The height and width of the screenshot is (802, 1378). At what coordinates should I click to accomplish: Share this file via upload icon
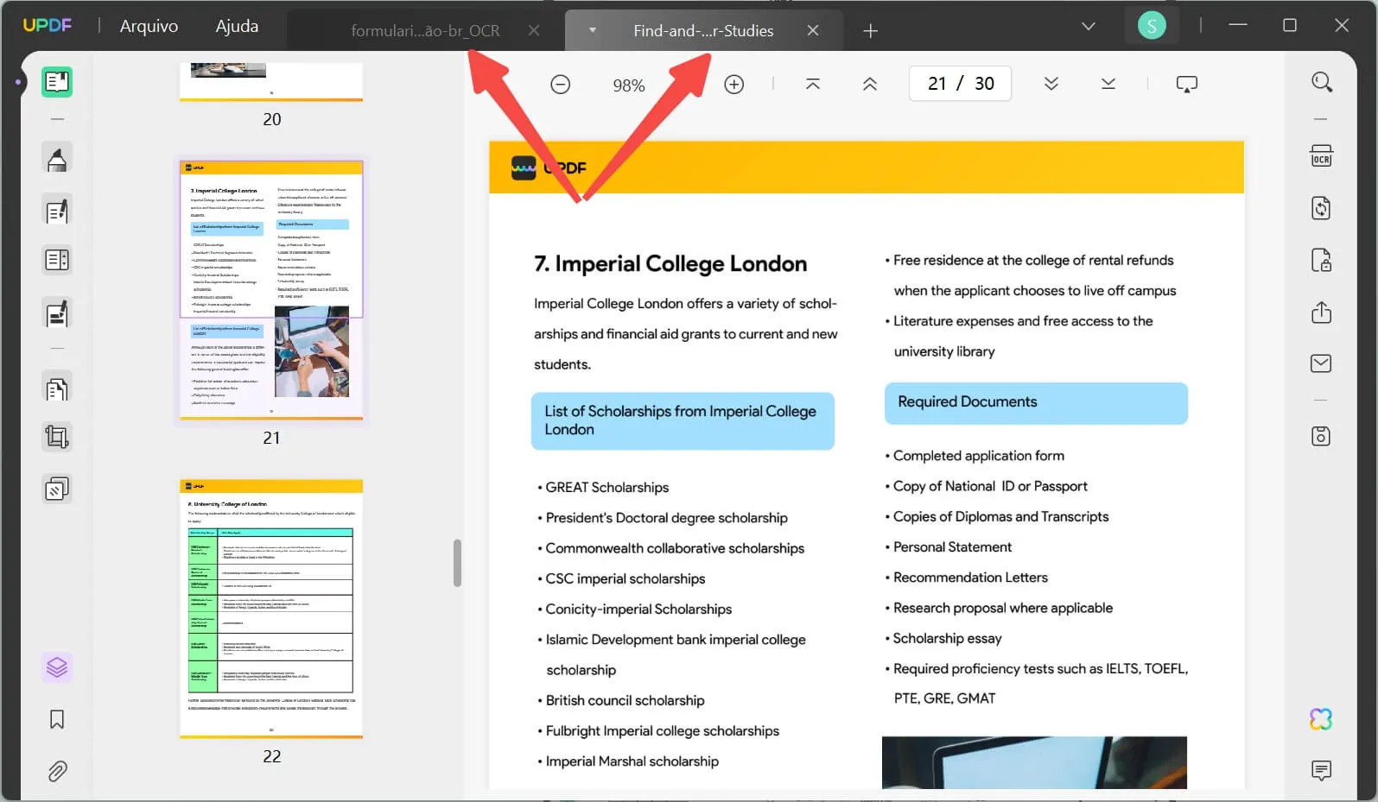point(1321,312)
